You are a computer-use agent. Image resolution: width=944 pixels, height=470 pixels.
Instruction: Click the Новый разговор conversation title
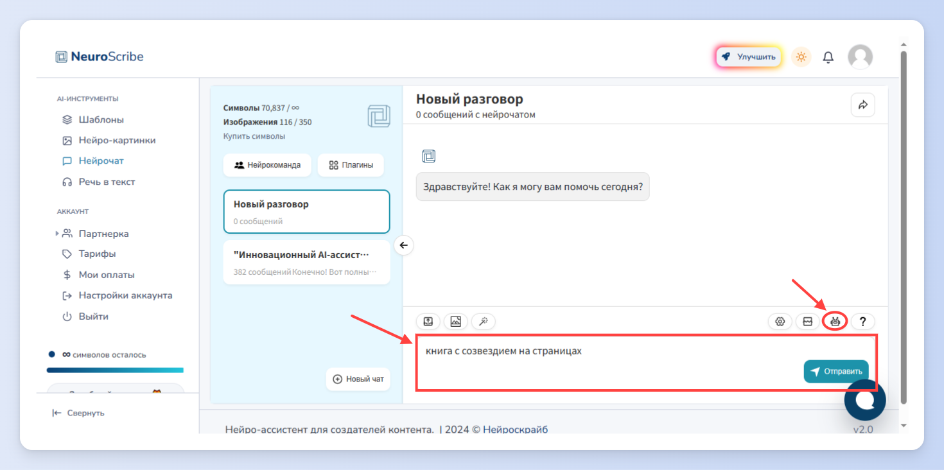[469, 99]
